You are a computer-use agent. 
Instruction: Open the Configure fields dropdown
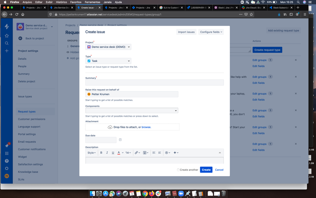(x=211, y=32)
